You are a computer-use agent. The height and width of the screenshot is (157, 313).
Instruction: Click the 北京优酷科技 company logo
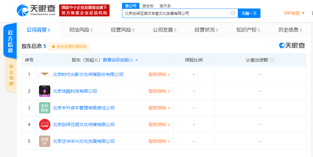(45, 91)
